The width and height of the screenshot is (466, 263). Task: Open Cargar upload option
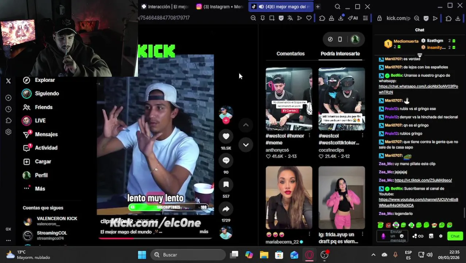click(x=37, y=161)
